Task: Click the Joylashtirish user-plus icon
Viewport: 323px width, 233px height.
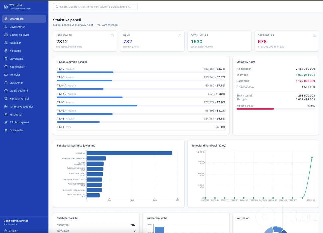Action: click(x=6, y=27)
